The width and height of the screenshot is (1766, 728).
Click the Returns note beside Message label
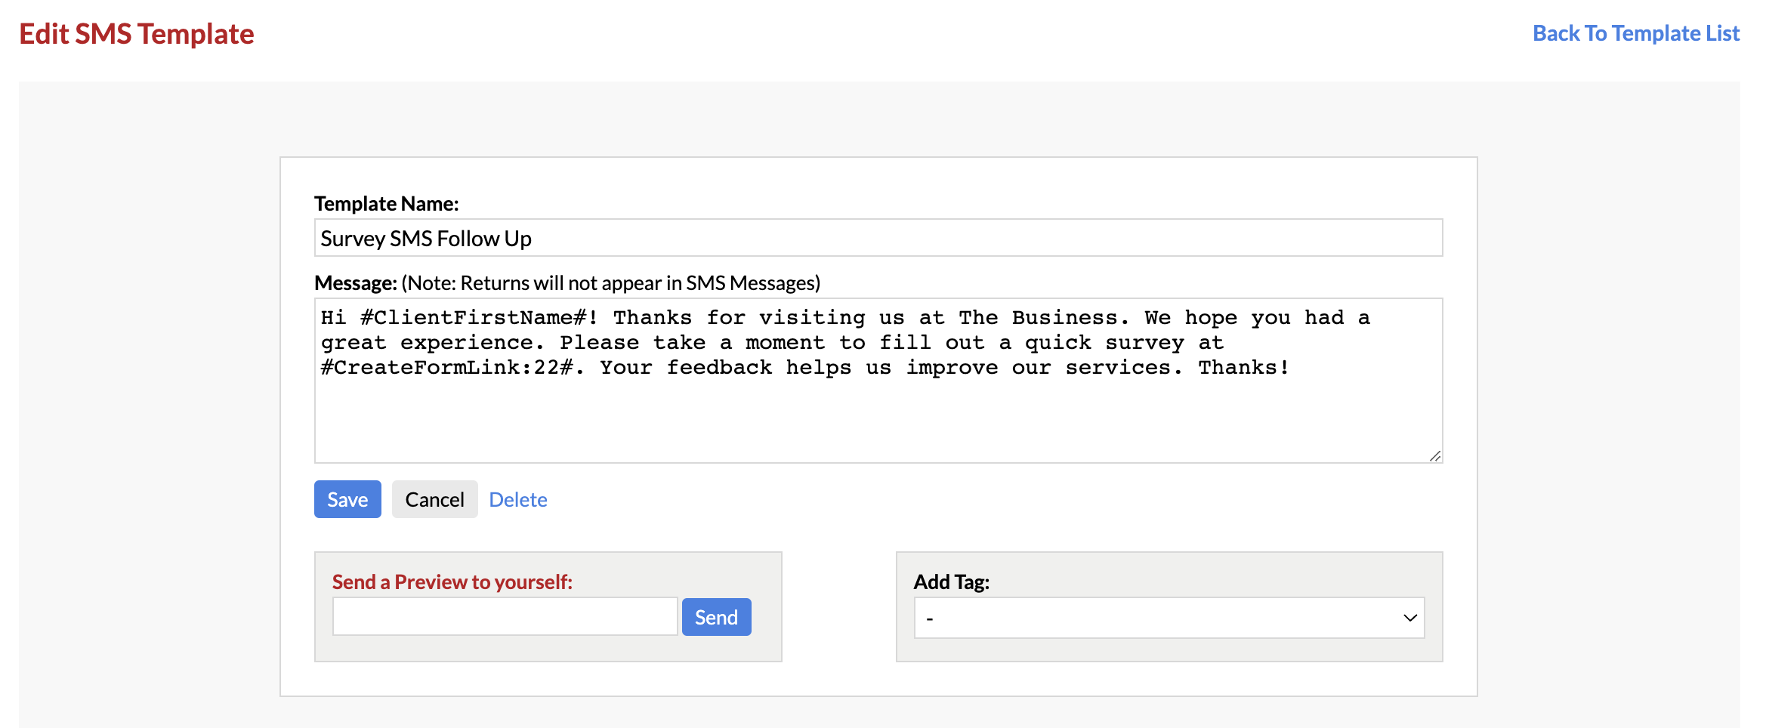(610, 283)
